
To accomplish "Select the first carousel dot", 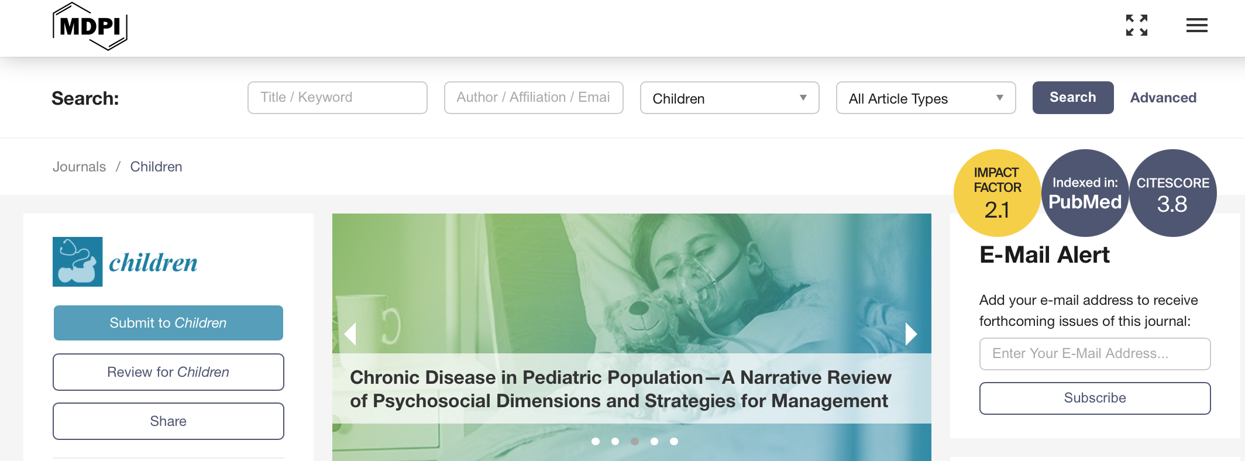I will (596, 441).
